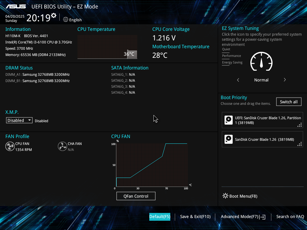Click the ASUS logo
307x230 pixels.
click(x=16, y=7)
